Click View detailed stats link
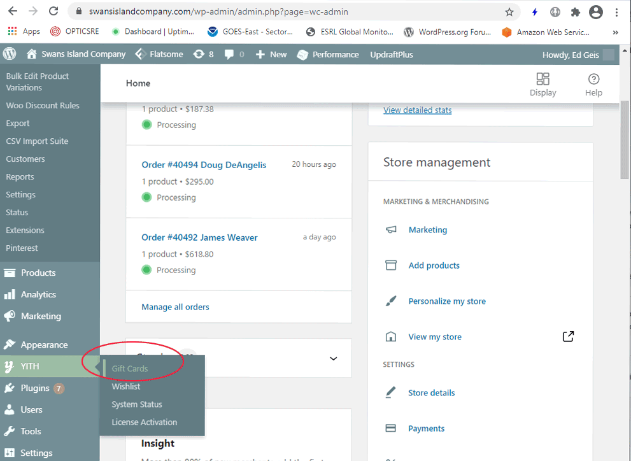631x461 pixels. coord(417,110)
